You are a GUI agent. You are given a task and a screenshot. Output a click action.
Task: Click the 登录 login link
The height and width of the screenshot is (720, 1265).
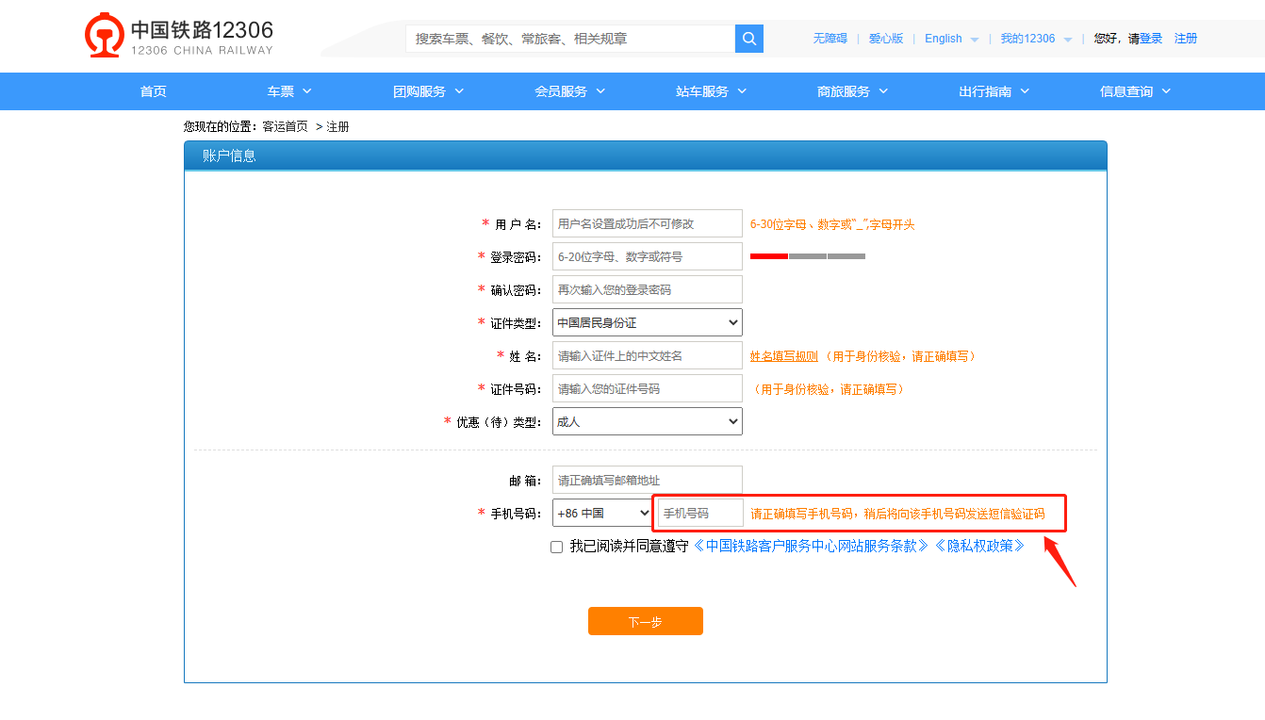[x=1151, y=39]
